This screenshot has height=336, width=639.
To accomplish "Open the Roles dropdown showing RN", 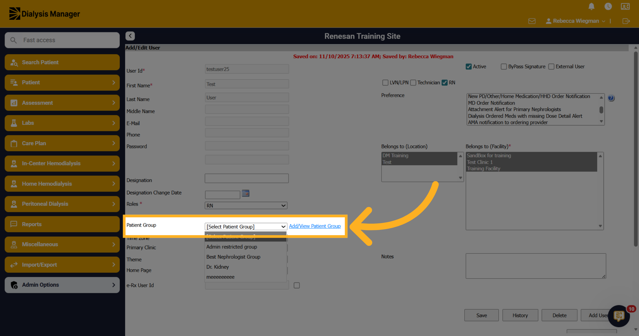I will pos(246,206).
